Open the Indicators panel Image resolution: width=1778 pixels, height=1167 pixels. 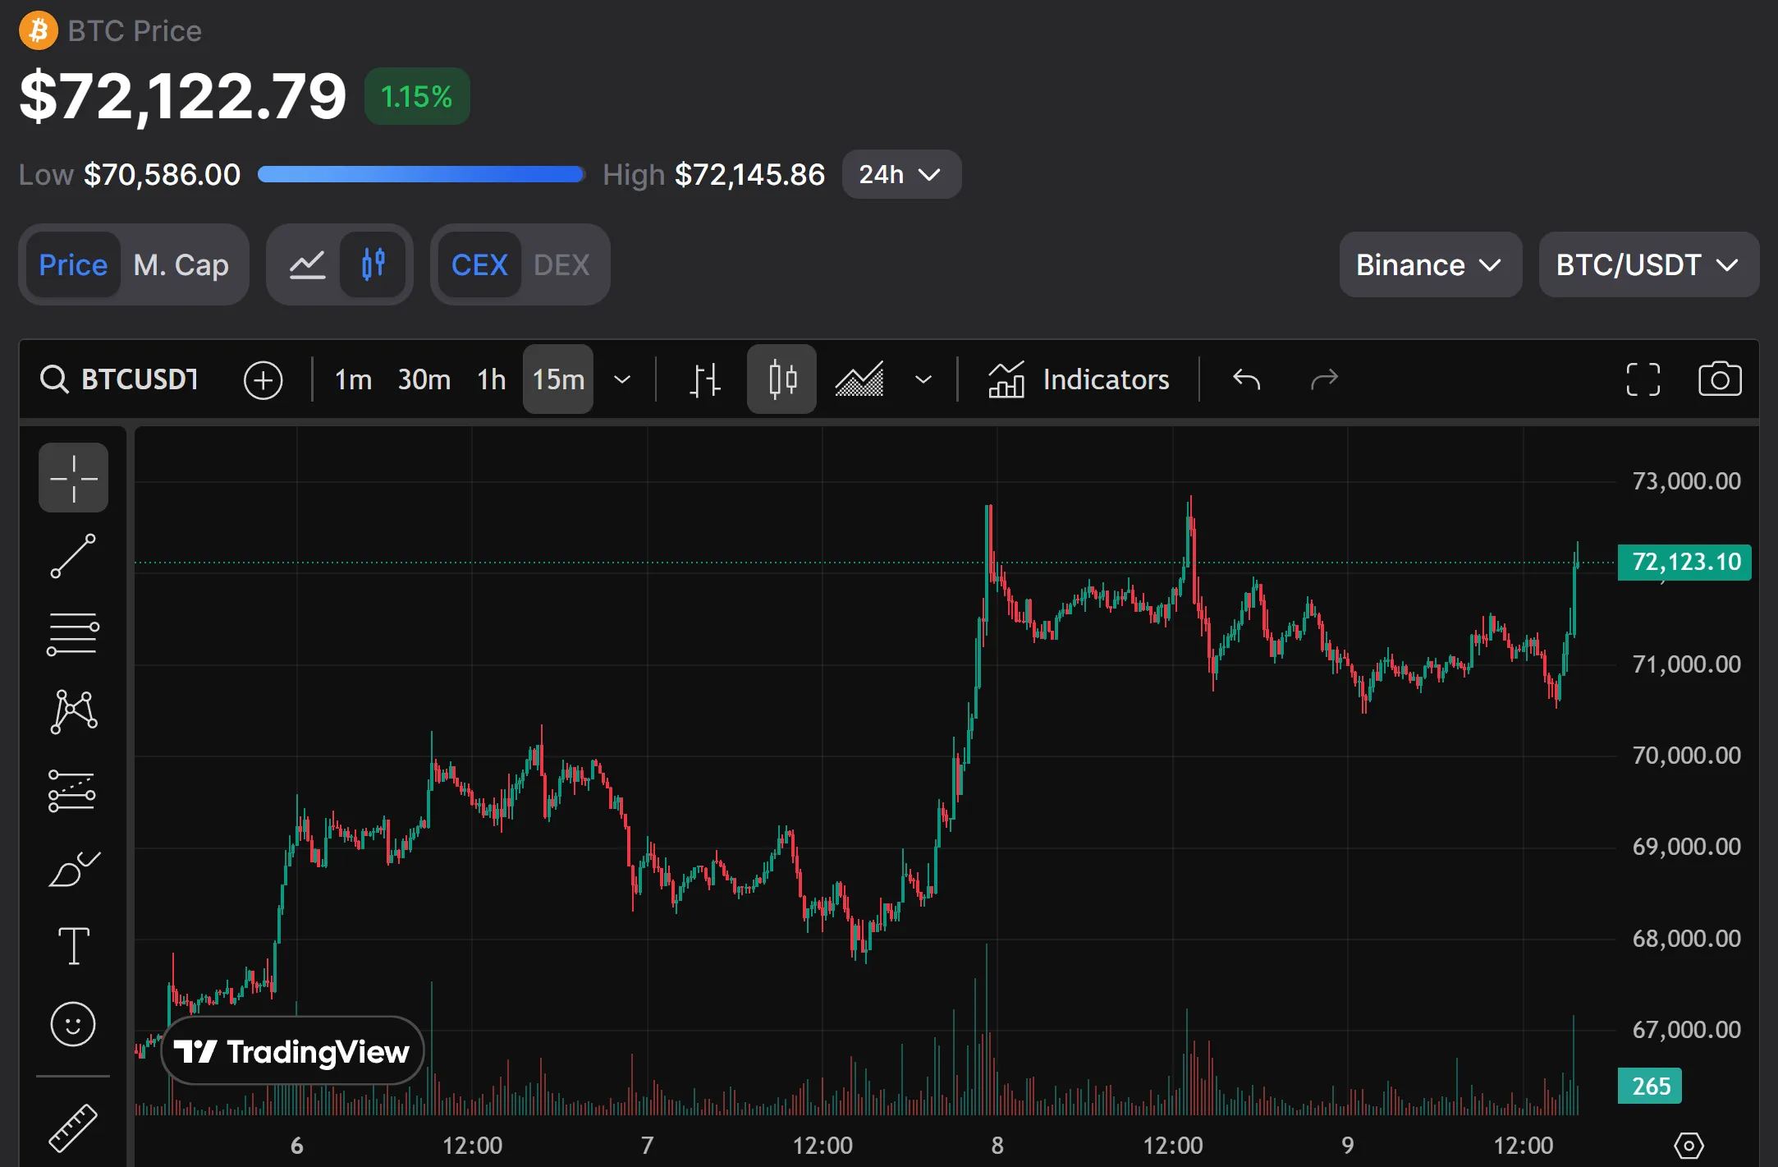(x=1079, y=379)
